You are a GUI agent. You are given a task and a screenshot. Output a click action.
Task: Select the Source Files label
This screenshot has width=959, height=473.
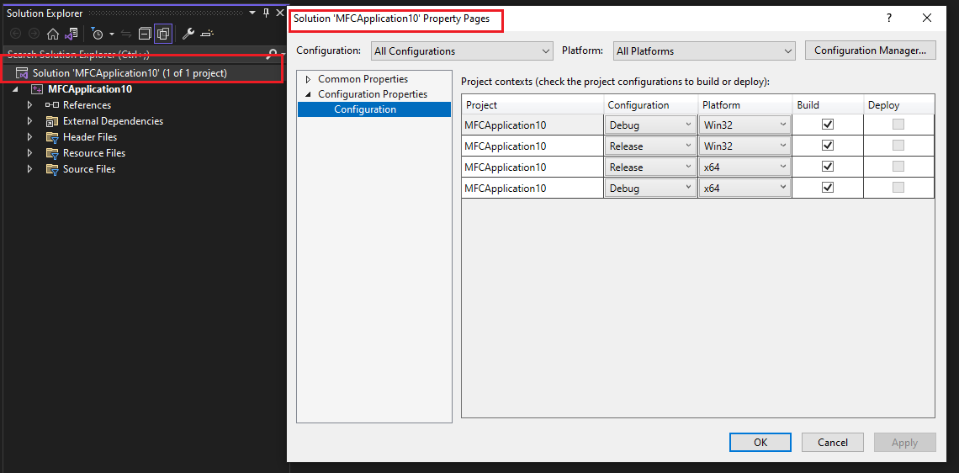pos(89,169)
